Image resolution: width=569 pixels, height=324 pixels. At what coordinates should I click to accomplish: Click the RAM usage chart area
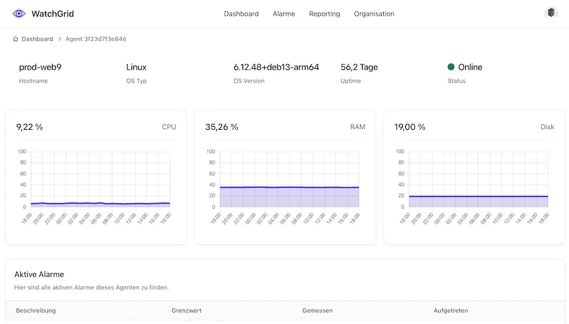point(289,197)
